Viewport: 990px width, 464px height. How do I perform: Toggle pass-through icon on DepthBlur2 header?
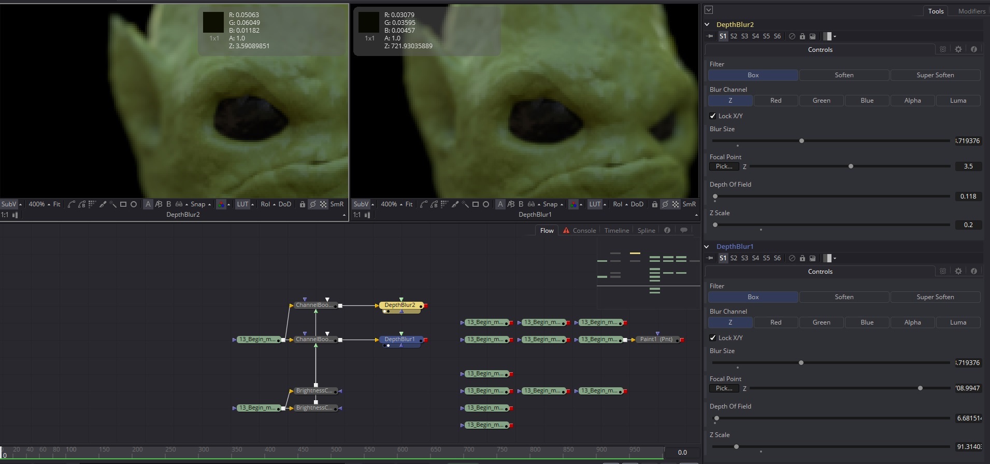792,36
